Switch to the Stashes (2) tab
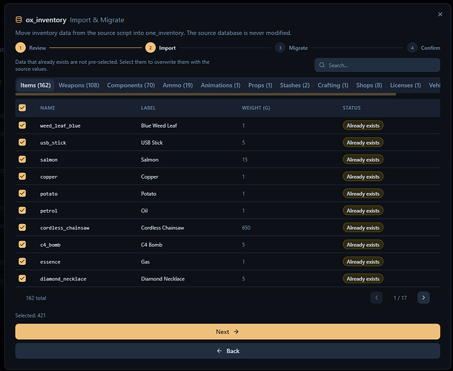This screenshot has width=453, height=371. pyautogui.click(x=294, y=85)
